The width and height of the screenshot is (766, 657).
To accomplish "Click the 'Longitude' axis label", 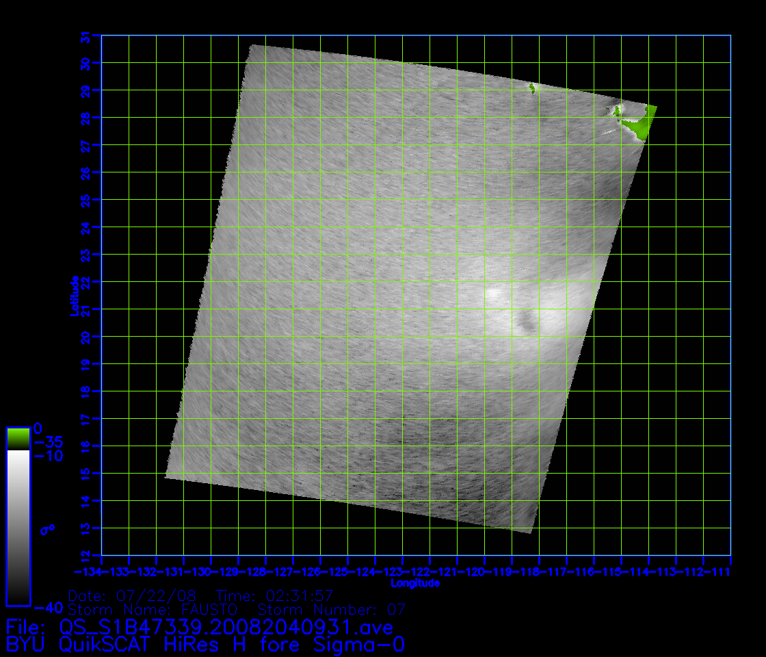I will 415,583.
